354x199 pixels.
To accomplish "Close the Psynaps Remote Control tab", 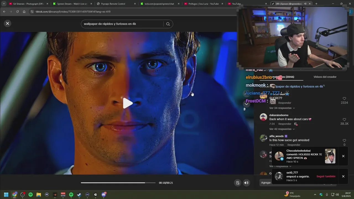I will [135, 4].
